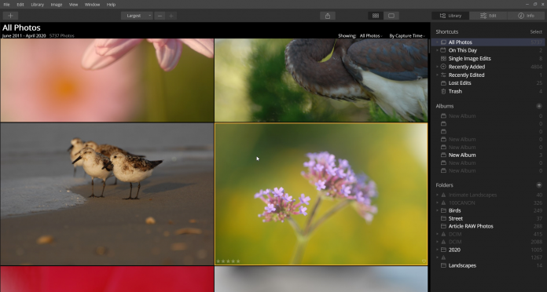Viewport: 547px width, 292px height.
Task: Click Select in the Shortcuts header
Action: (536, 31)
